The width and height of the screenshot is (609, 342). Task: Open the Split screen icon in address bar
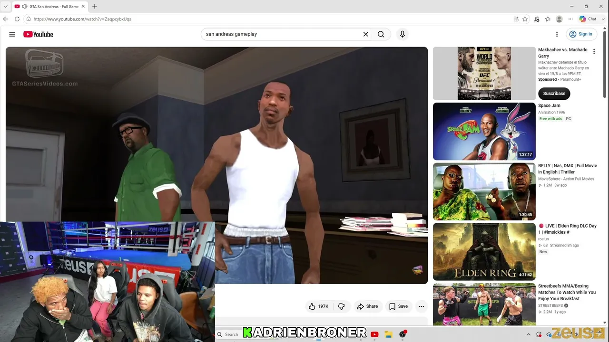pyautogui.click(x=516, y=19)
